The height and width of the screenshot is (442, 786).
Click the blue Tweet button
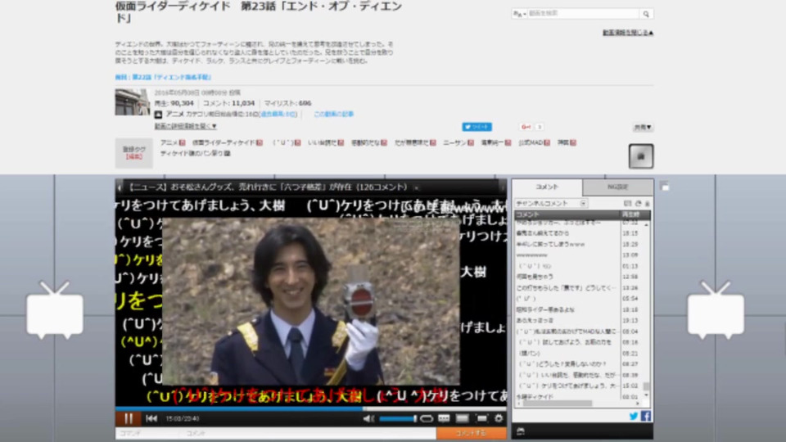(x=477, y=127)
